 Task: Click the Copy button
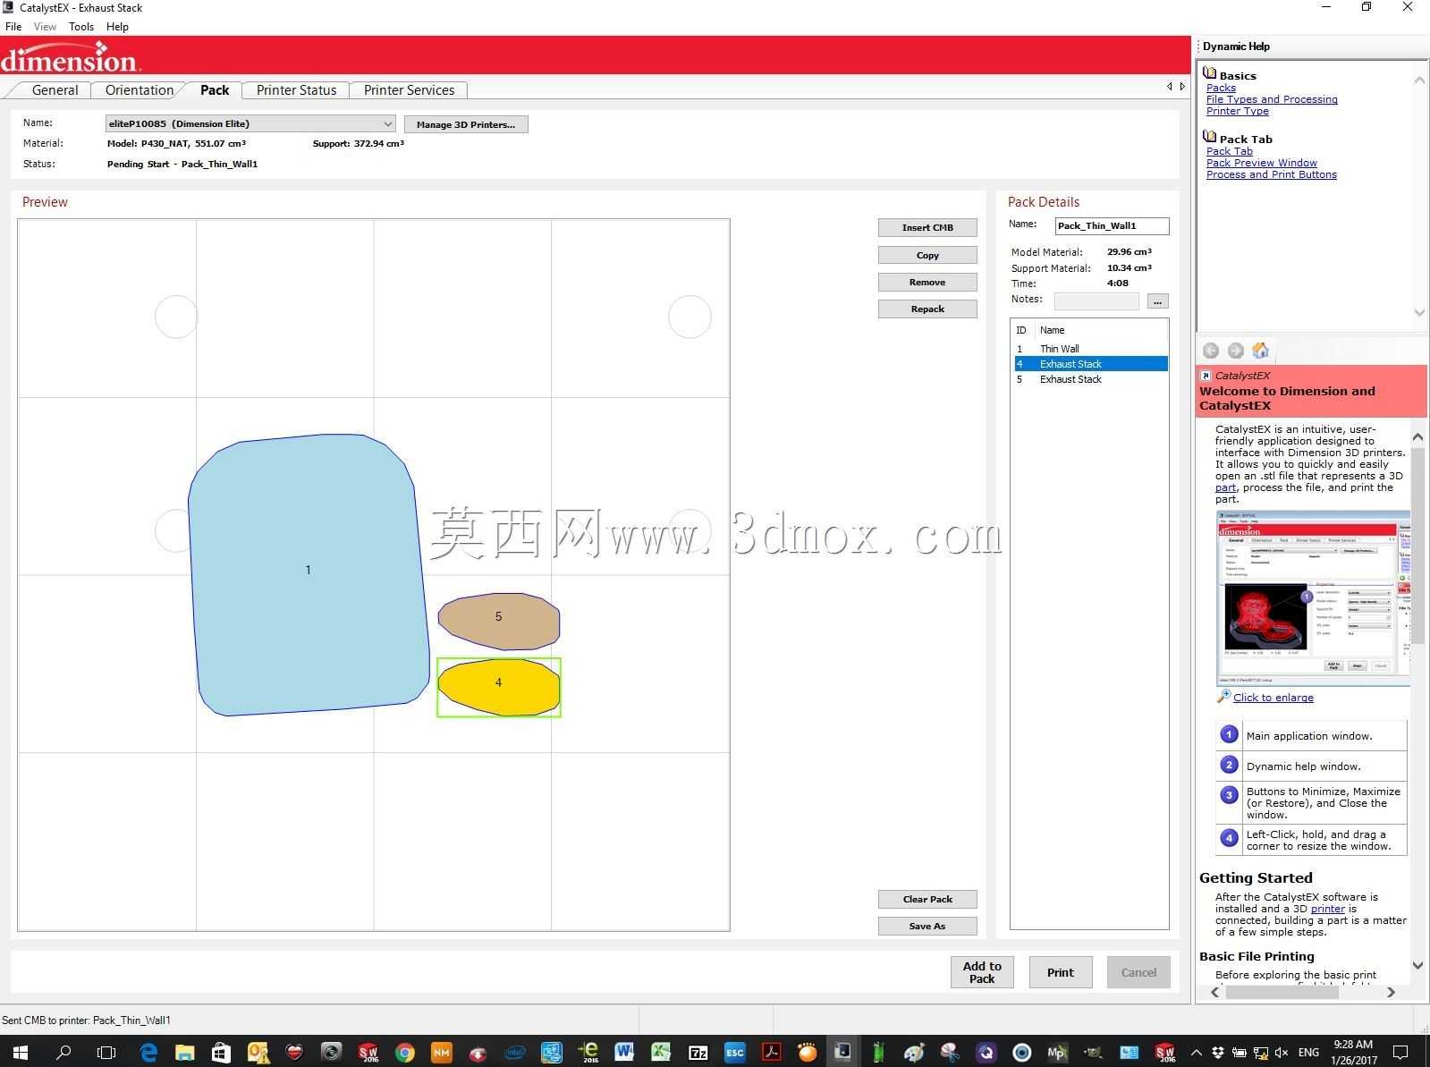[927, 255]
